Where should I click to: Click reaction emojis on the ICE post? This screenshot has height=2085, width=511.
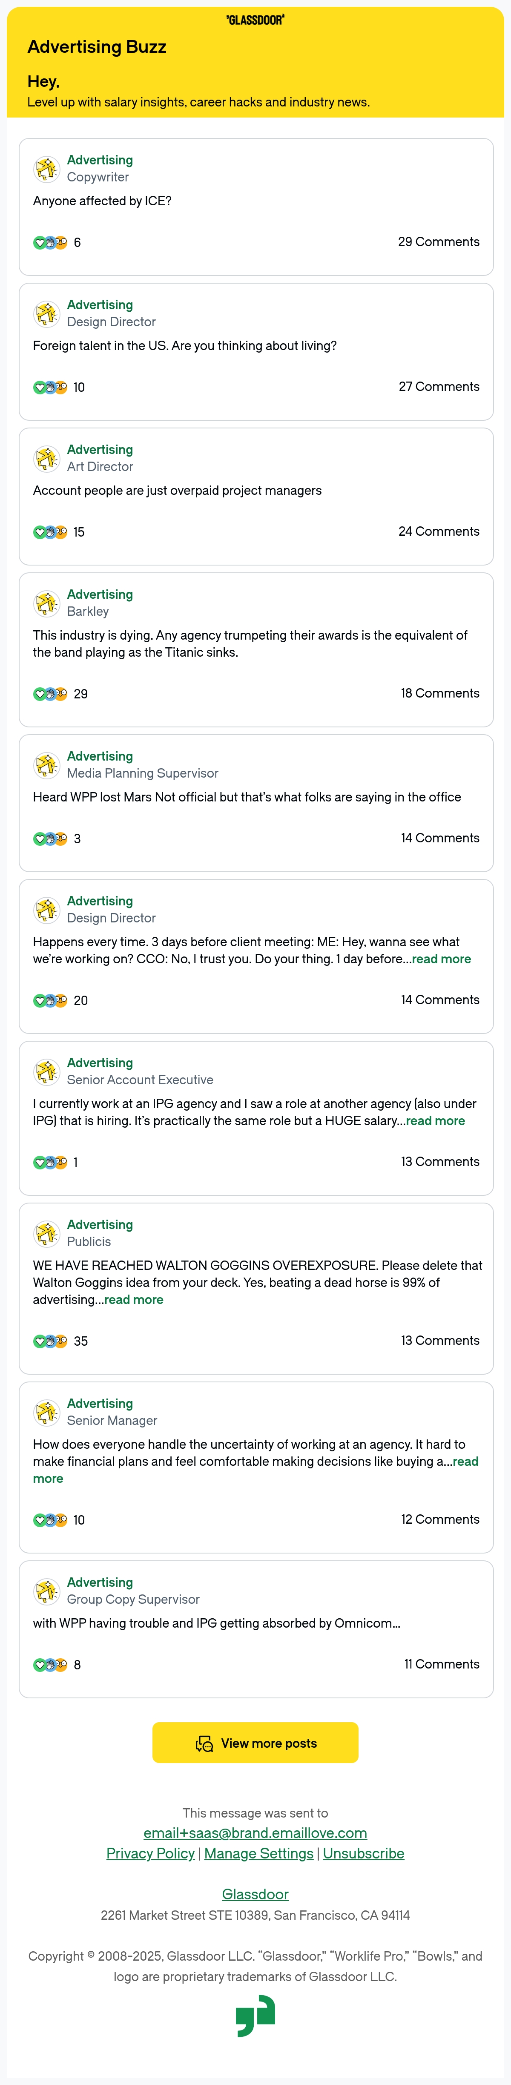pos(50,243)
